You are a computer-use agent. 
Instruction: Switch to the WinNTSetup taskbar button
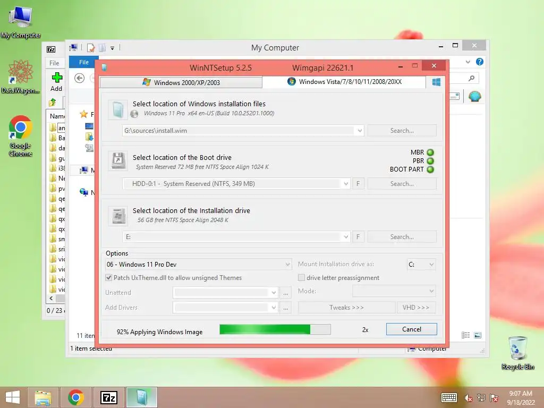tap(141, 397)
